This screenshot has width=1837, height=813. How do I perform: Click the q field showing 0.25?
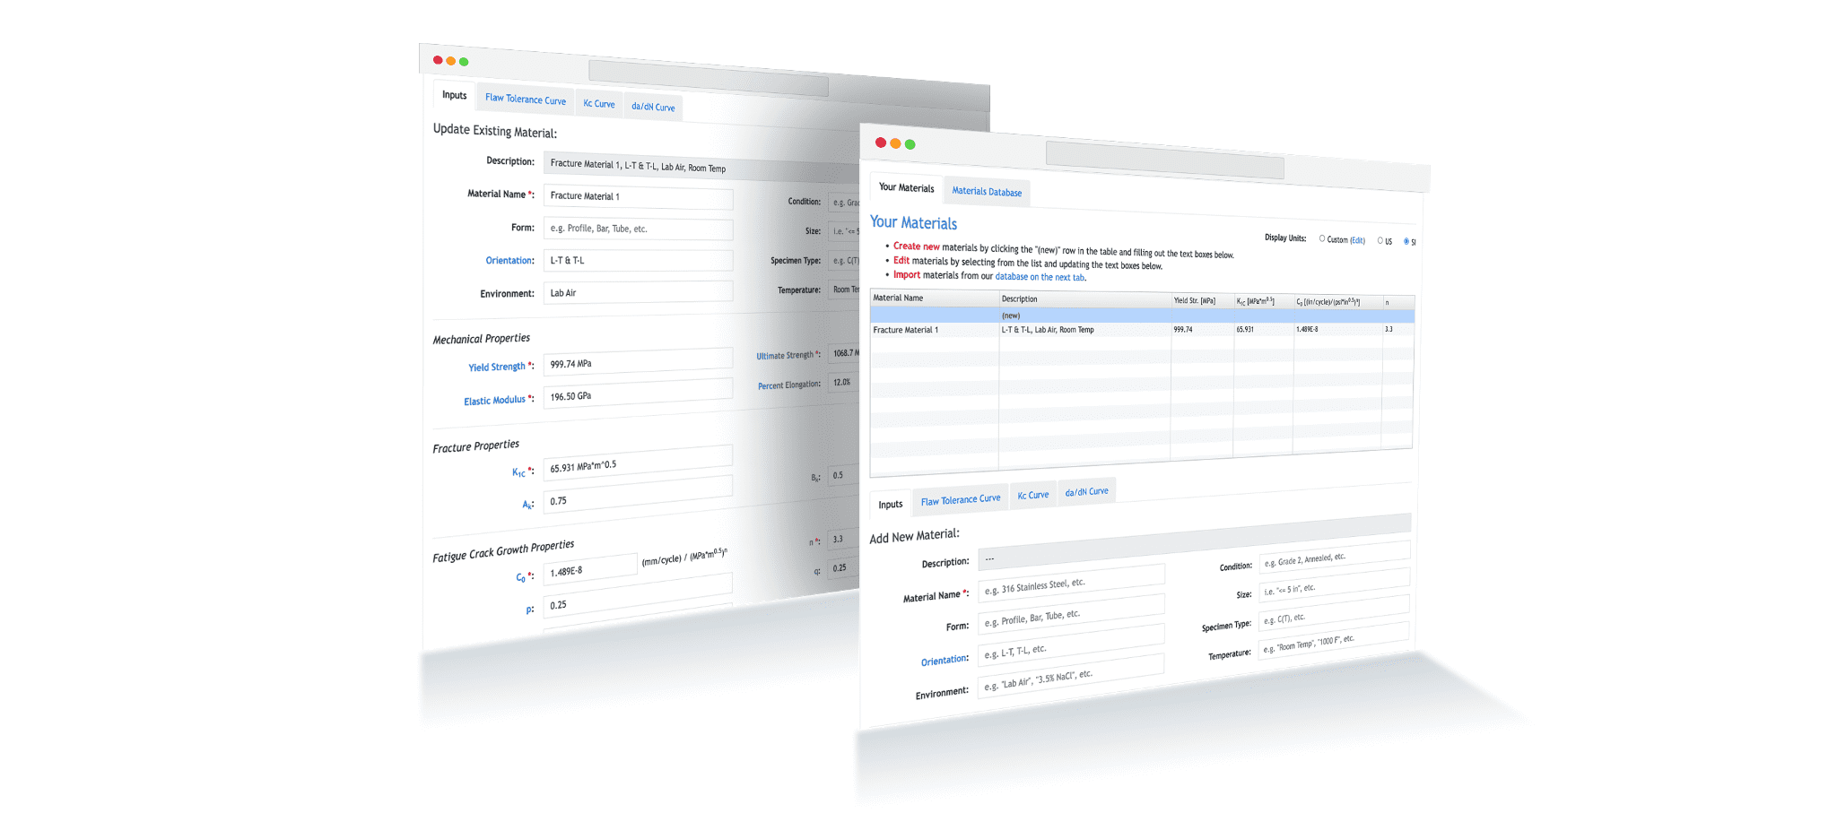pos(844,568)
